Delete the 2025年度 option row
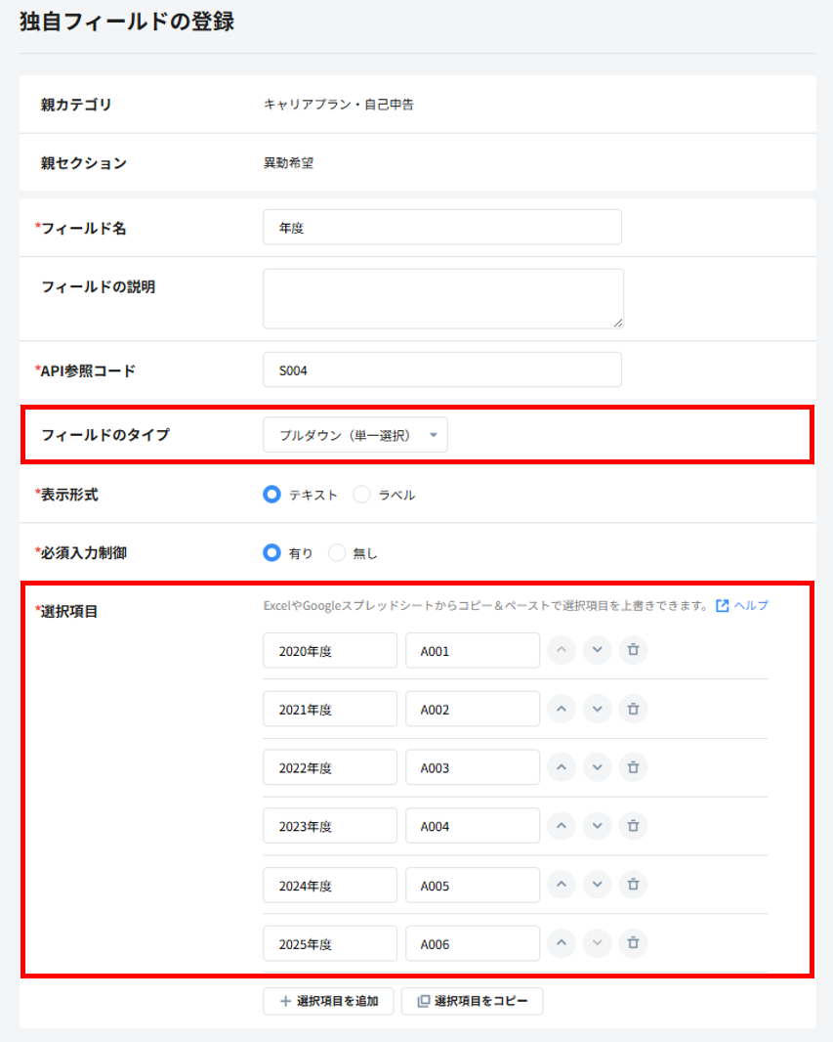This screenshot has height=1042, width=833. pos(633,943)
